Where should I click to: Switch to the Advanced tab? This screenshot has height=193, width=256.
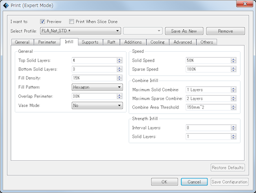tap(183, 42)
